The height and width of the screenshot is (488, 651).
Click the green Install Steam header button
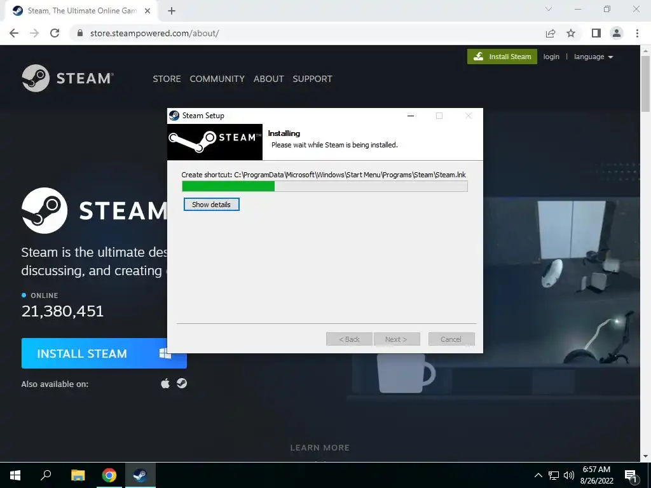tap(502, 57)
